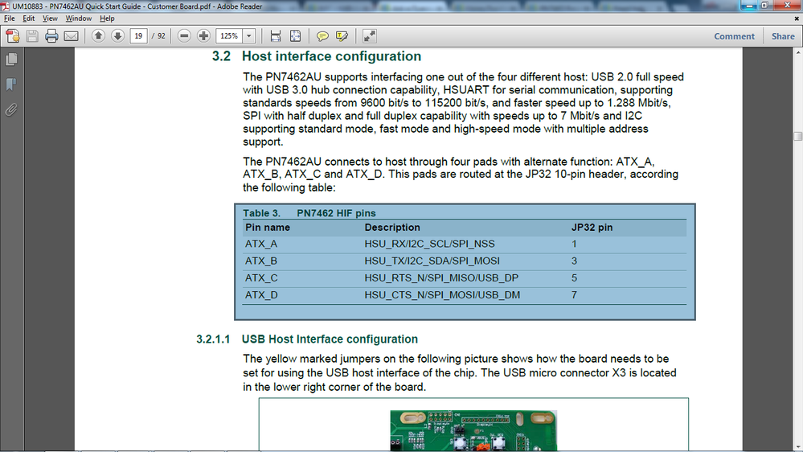803x452 pixels.
Task: Select the highlight text tool
Action: coord(342,36)
